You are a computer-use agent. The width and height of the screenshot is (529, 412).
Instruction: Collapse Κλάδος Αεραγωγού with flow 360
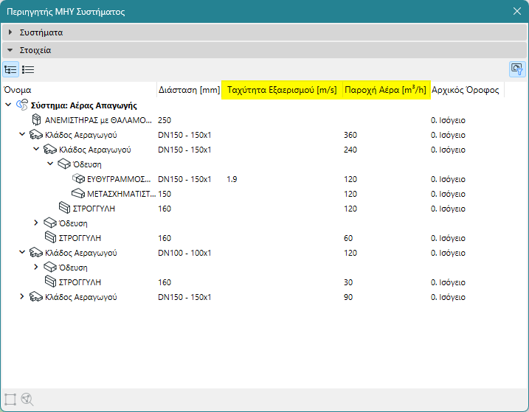pos(22,135)
